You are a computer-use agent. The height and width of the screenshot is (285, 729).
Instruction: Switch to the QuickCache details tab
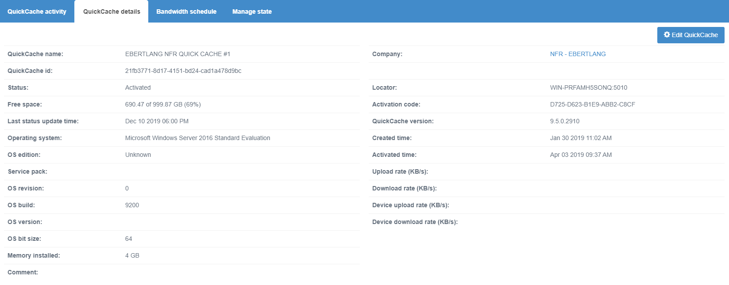(x=112, y=11)
